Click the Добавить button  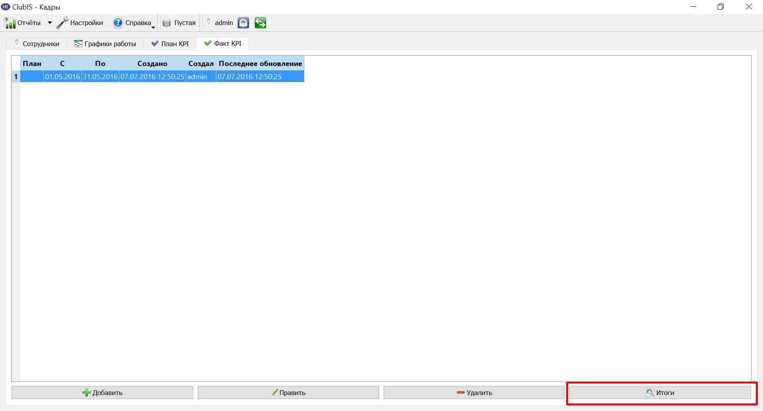(102, 393)
